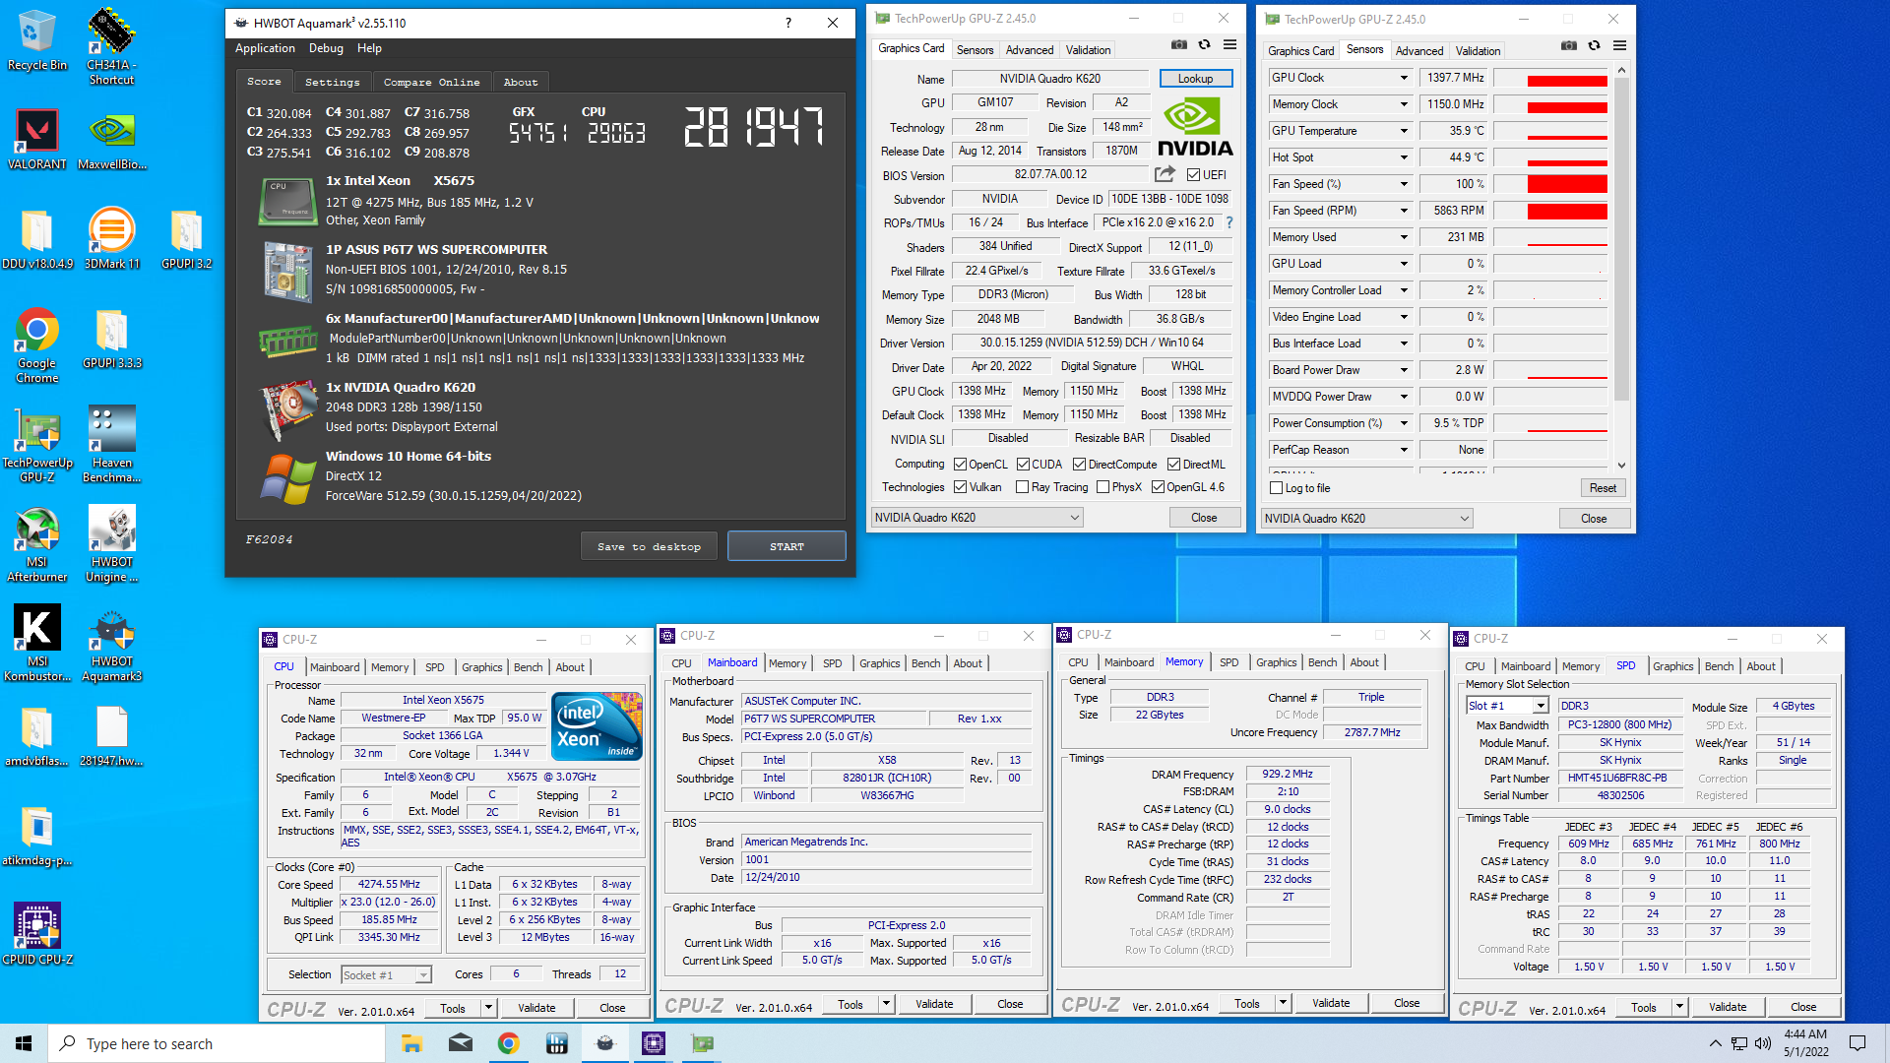Image resolution: width=1890 pixels, height=1063 pixels.
Task: Enable the Ray Tracing checkbox
Action: point(1022,487)
